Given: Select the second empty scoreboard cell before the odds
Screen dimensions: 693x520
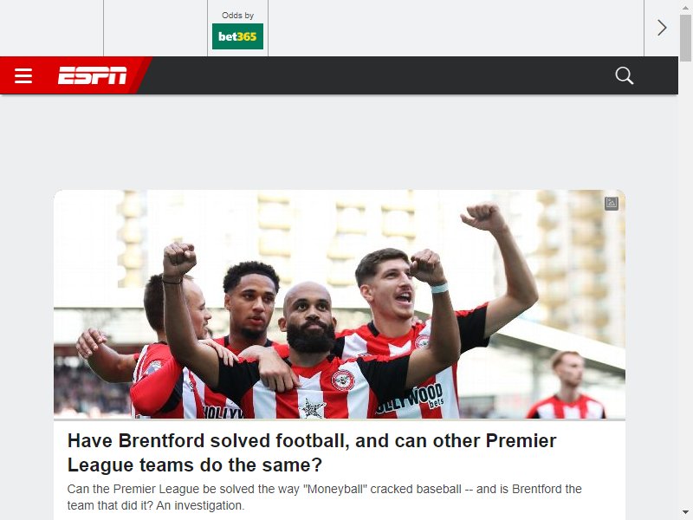Looking at the screenshot, I should click(x=155, y=28).
